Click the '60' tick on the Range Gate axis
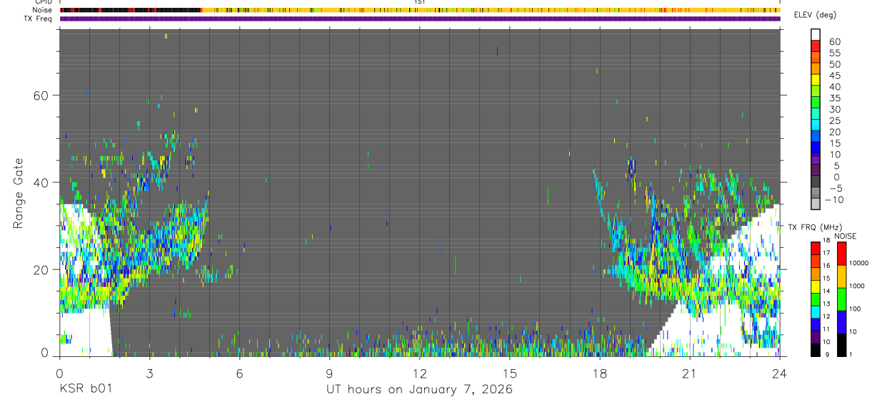Screen dimensions: 877x404 click(x=41, y=95)
